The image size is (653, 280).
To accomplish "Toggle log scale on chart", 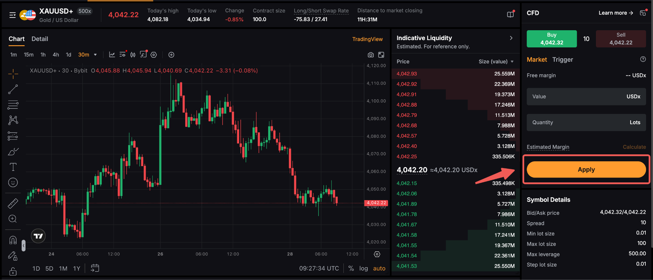I will (x=363, y=268).
